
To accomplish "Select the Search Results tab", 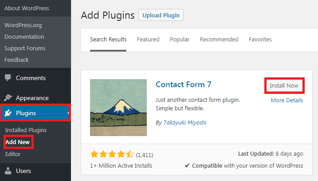I will pyautogui.click(x=108, y=40).
